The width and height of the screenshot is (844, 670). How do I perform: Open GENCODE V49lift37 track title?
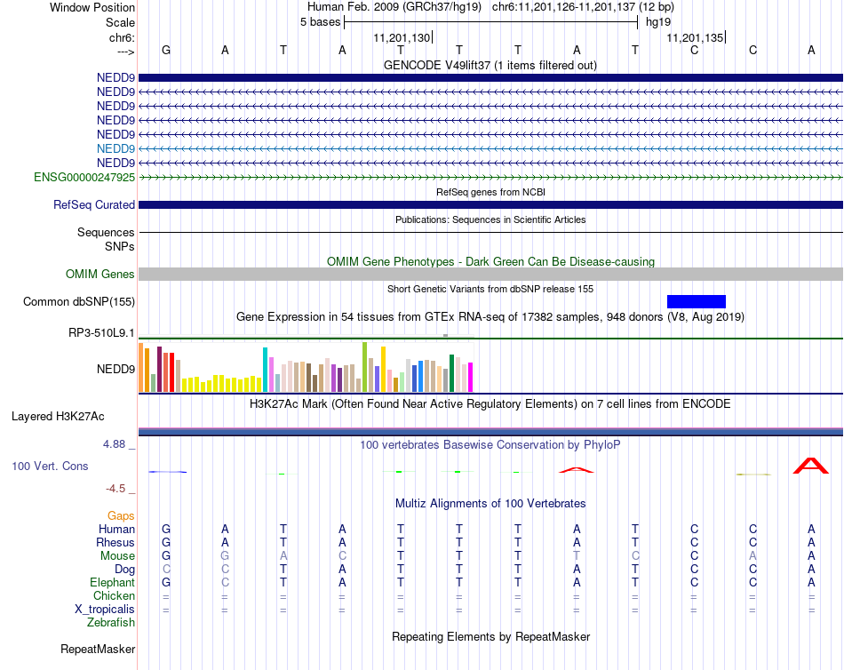[x=490, y=65]
